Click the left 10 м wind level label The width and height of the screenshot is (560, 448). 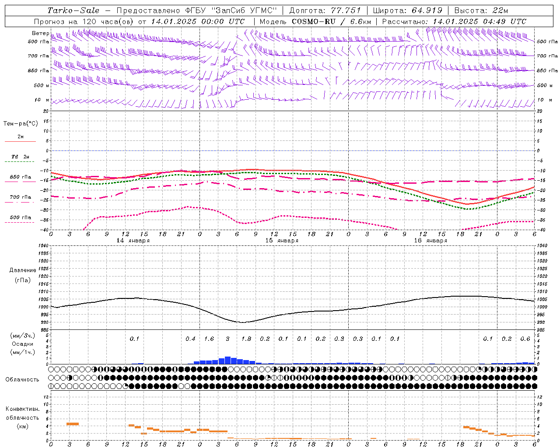42,100
